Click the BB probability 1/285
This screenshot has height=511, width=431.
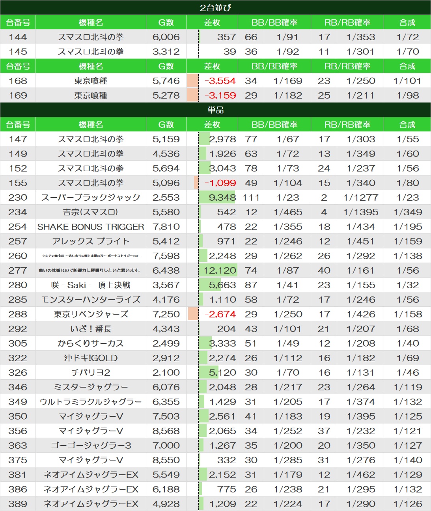pos(288,460)
